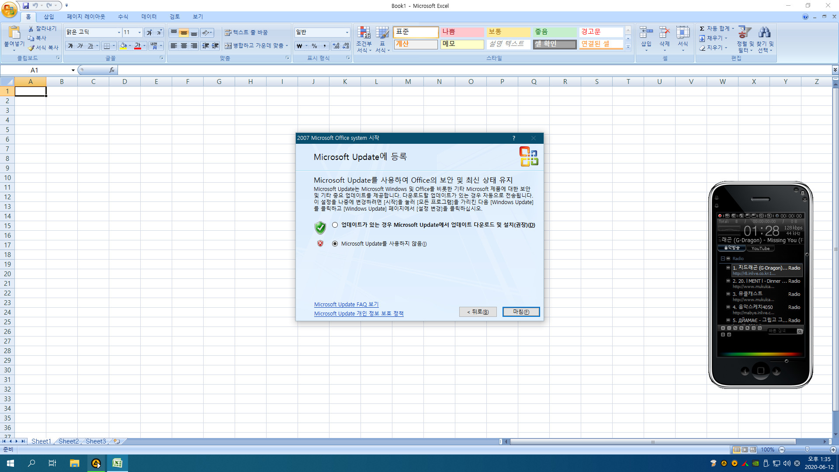The image size is (839, 472).
Task: Click the Paste (붙여넣기) clipboard icon
Action: [14, 33]
